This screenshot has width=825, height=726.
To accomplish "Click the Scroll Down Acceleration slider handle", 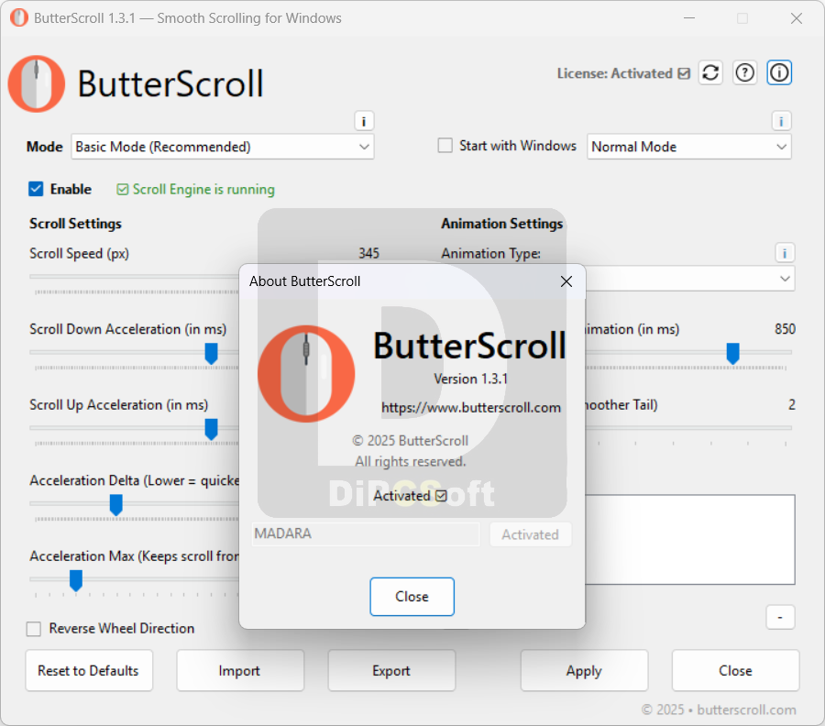I will point(211,354).
